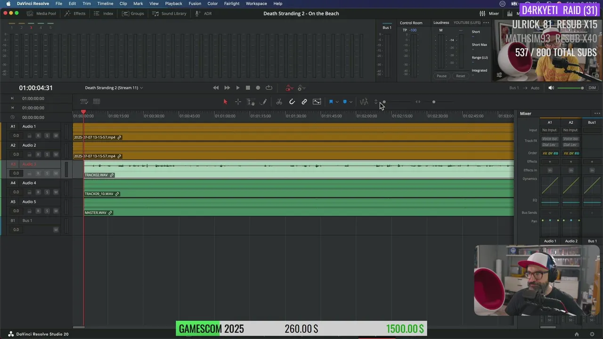This screenshot has height=339, width=603.
Task: Toggle the Mixer panel button
Action: click(x=489, y=13)
